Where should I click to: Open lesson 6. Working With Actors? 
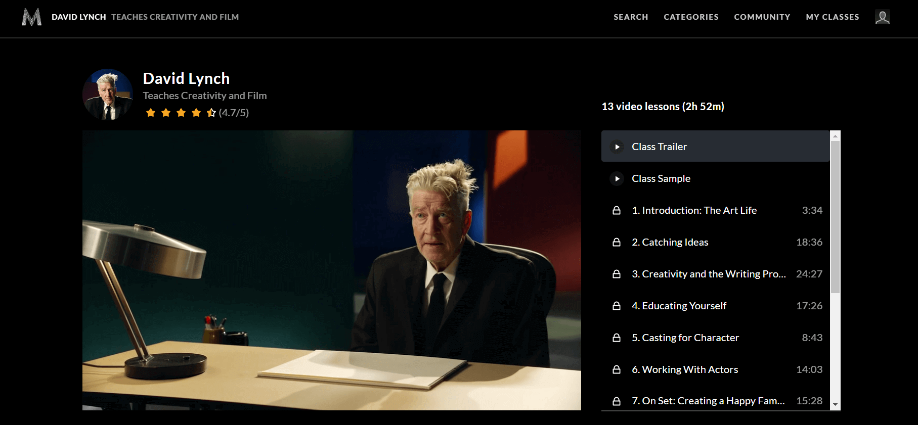pyautogui.click(x=716, y=369)
